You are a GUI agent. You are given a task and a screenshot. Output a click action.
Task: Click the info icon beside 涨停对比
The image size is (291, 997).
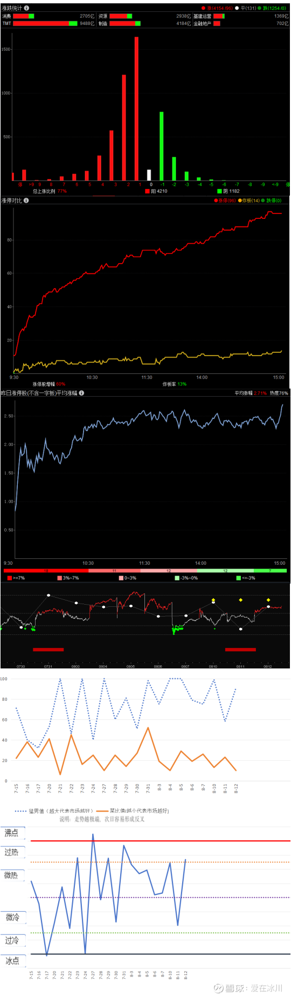(x=26, y=200)
